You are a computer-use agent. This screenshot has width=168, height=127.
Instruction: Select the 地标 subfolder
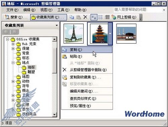coord(29,67)
